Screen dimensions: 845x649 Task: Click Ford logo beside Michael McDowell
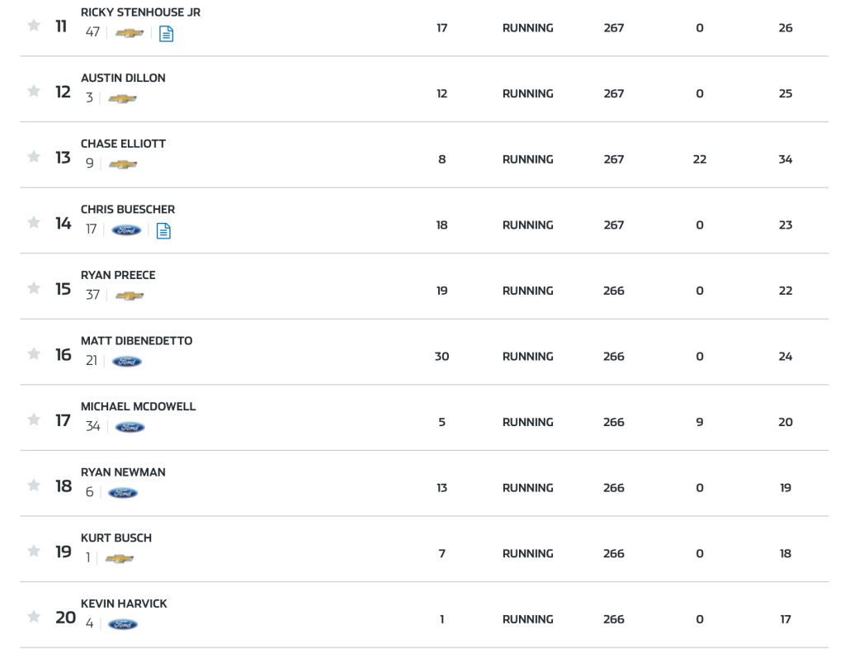pyautogui.click(x=130, y=427)
